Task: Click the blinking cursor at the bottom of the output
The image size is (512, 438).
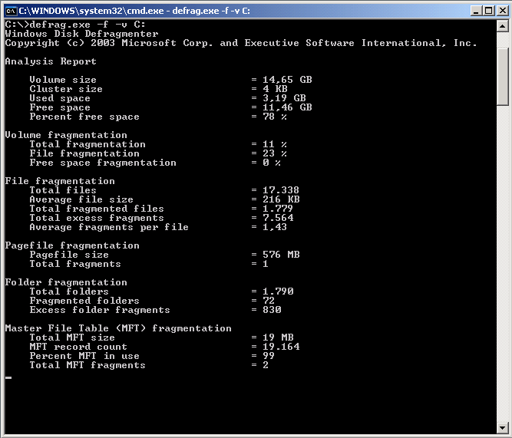Action: 8,377
